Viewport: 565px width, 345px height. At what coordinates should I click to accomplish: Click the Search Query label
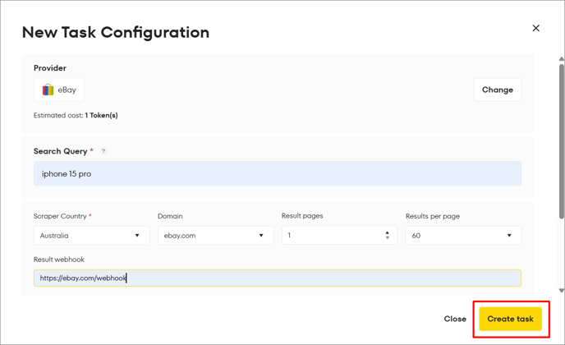click(61, 151)
